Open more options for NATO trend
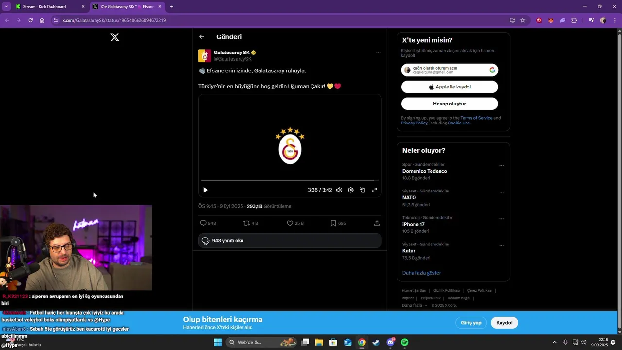 [501, 192]
